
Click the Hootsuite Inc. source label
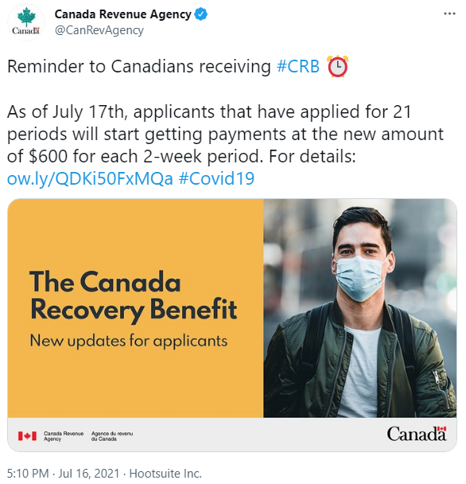coord(165,473)
